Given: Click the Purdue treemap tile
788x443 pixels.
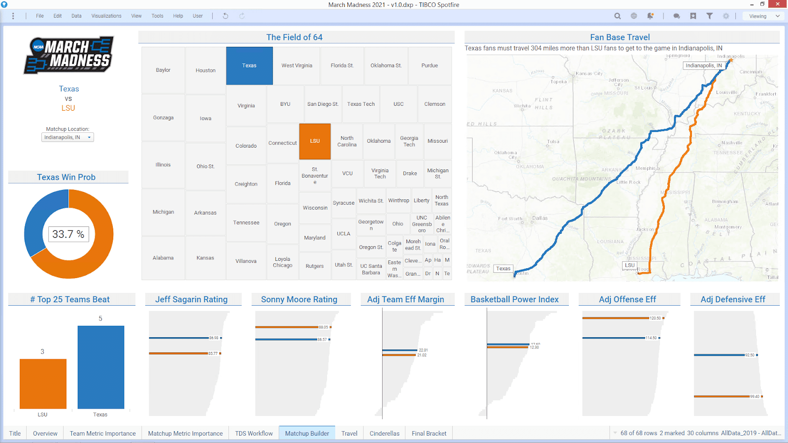Looking at the screenshot, I should click(430, 65).
